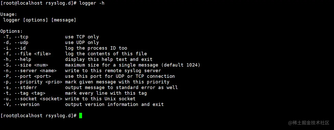
Task: Click the '(default 1024)' text
Action: 182,65
